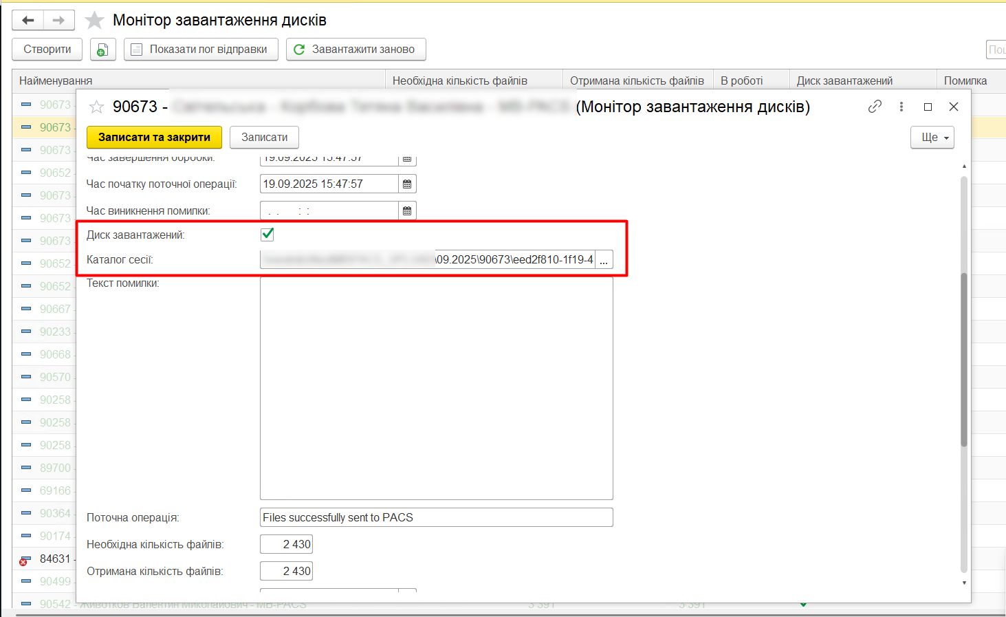The width and height of the screenshot is (1006, 617).
Task: Open Каталог сесії selection ellipsis button
Action: (604, 260)
